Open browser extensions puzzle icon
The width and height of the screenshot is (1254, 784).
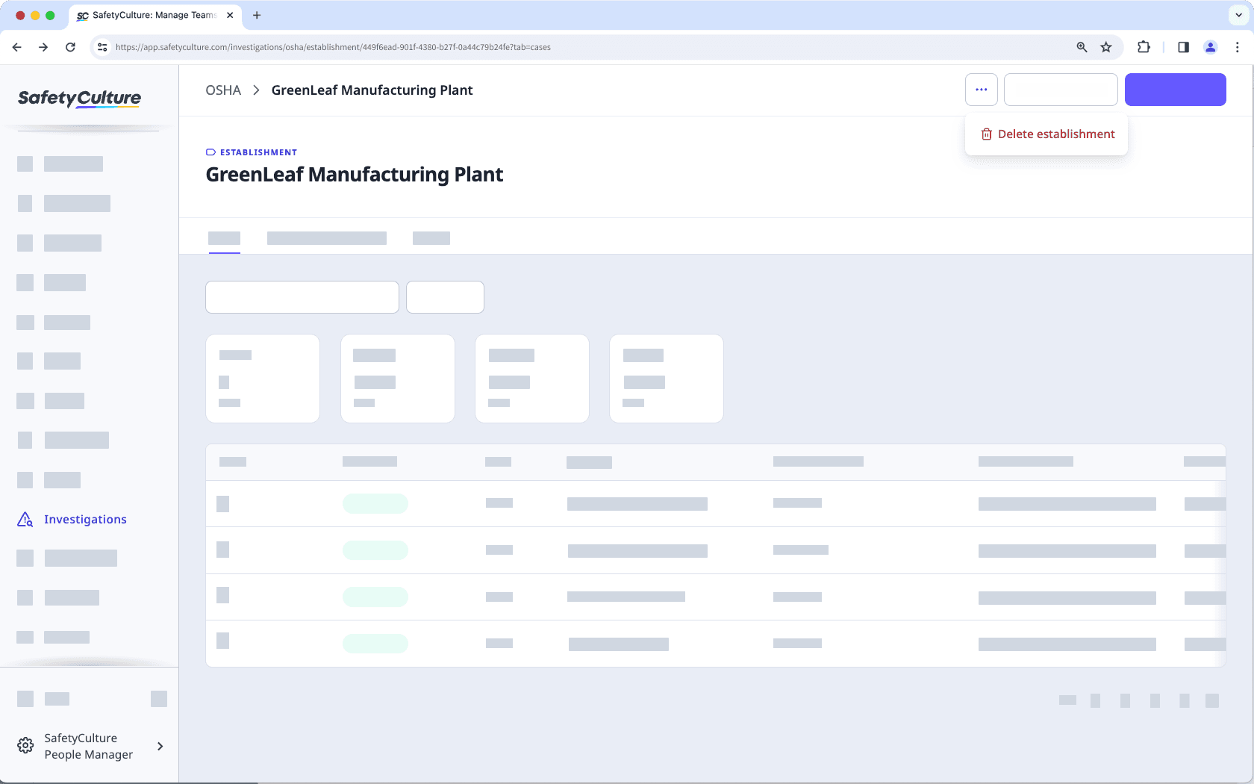(x=1144, y=47)
